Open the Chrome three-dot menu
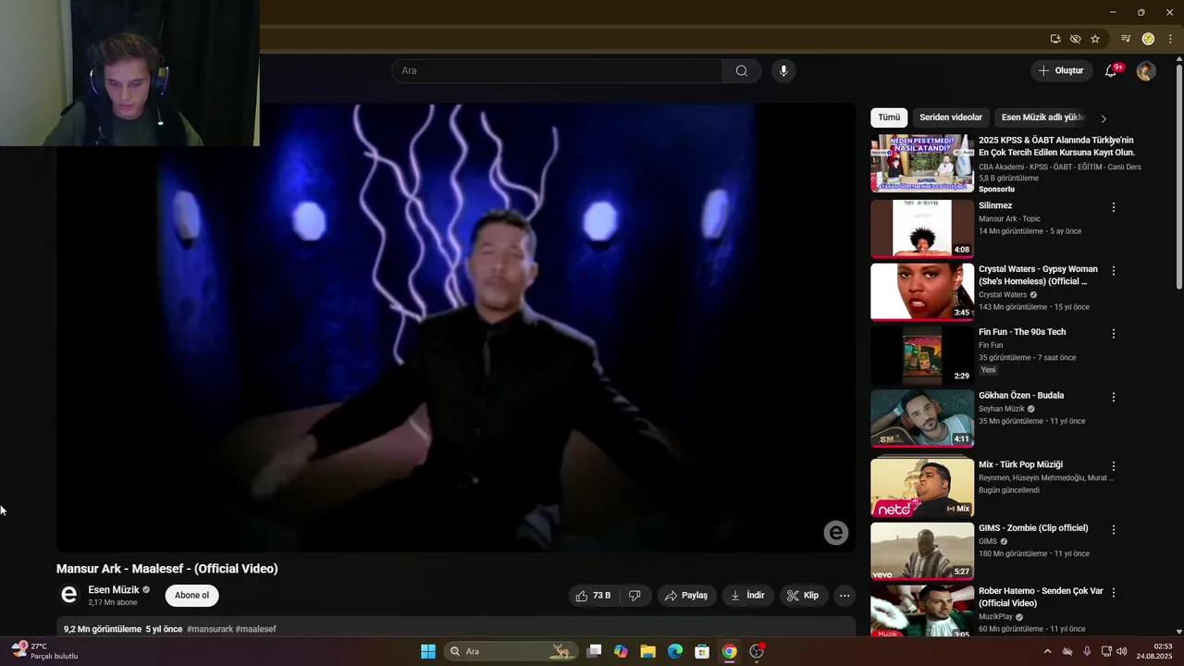This screenshot has width=1184, height=666. pyautogui.click(x=1170, y=39)
